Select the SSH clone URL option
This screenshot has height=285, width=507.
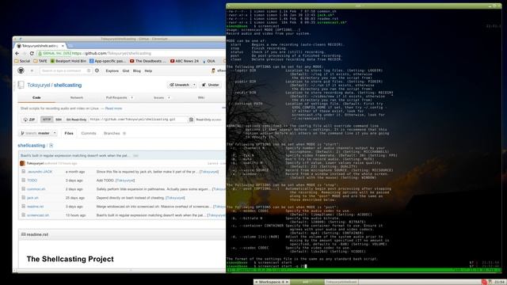(59, 120)
